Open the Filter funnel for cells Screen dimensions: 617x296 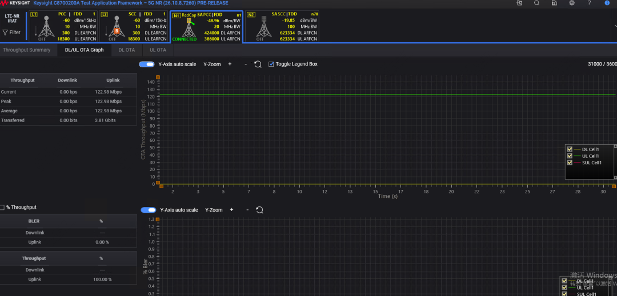pos(6,33)
